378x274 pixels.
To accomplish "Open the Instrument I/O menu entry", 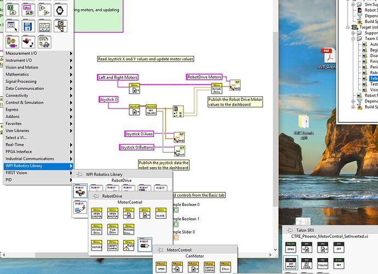I will tap(38, 60).
